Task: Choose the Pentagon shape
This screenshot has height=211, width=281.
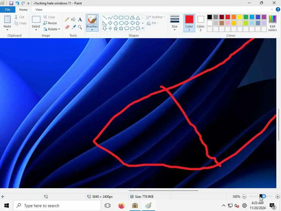Action: pyautogui.click(x=116, y=23)
